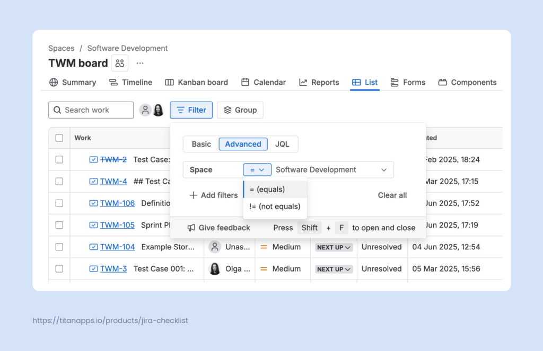Image resolution: width=543 pixels, height=351 pixels.
Task: Check the checkbox on the TWM-2 row
Action: [x=59, y=159]
